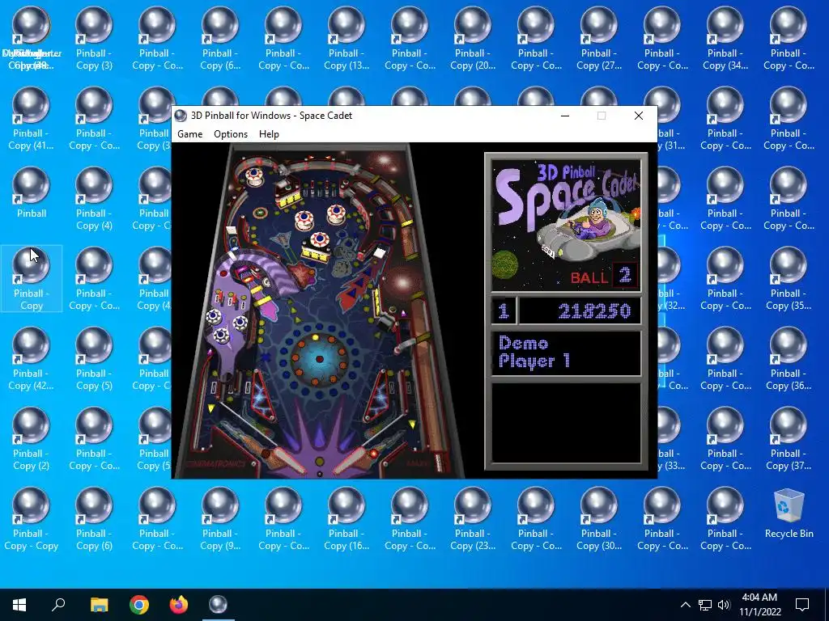Click the pinball icon in the title bar
This screenshot has width=829, height=621.
181,116
